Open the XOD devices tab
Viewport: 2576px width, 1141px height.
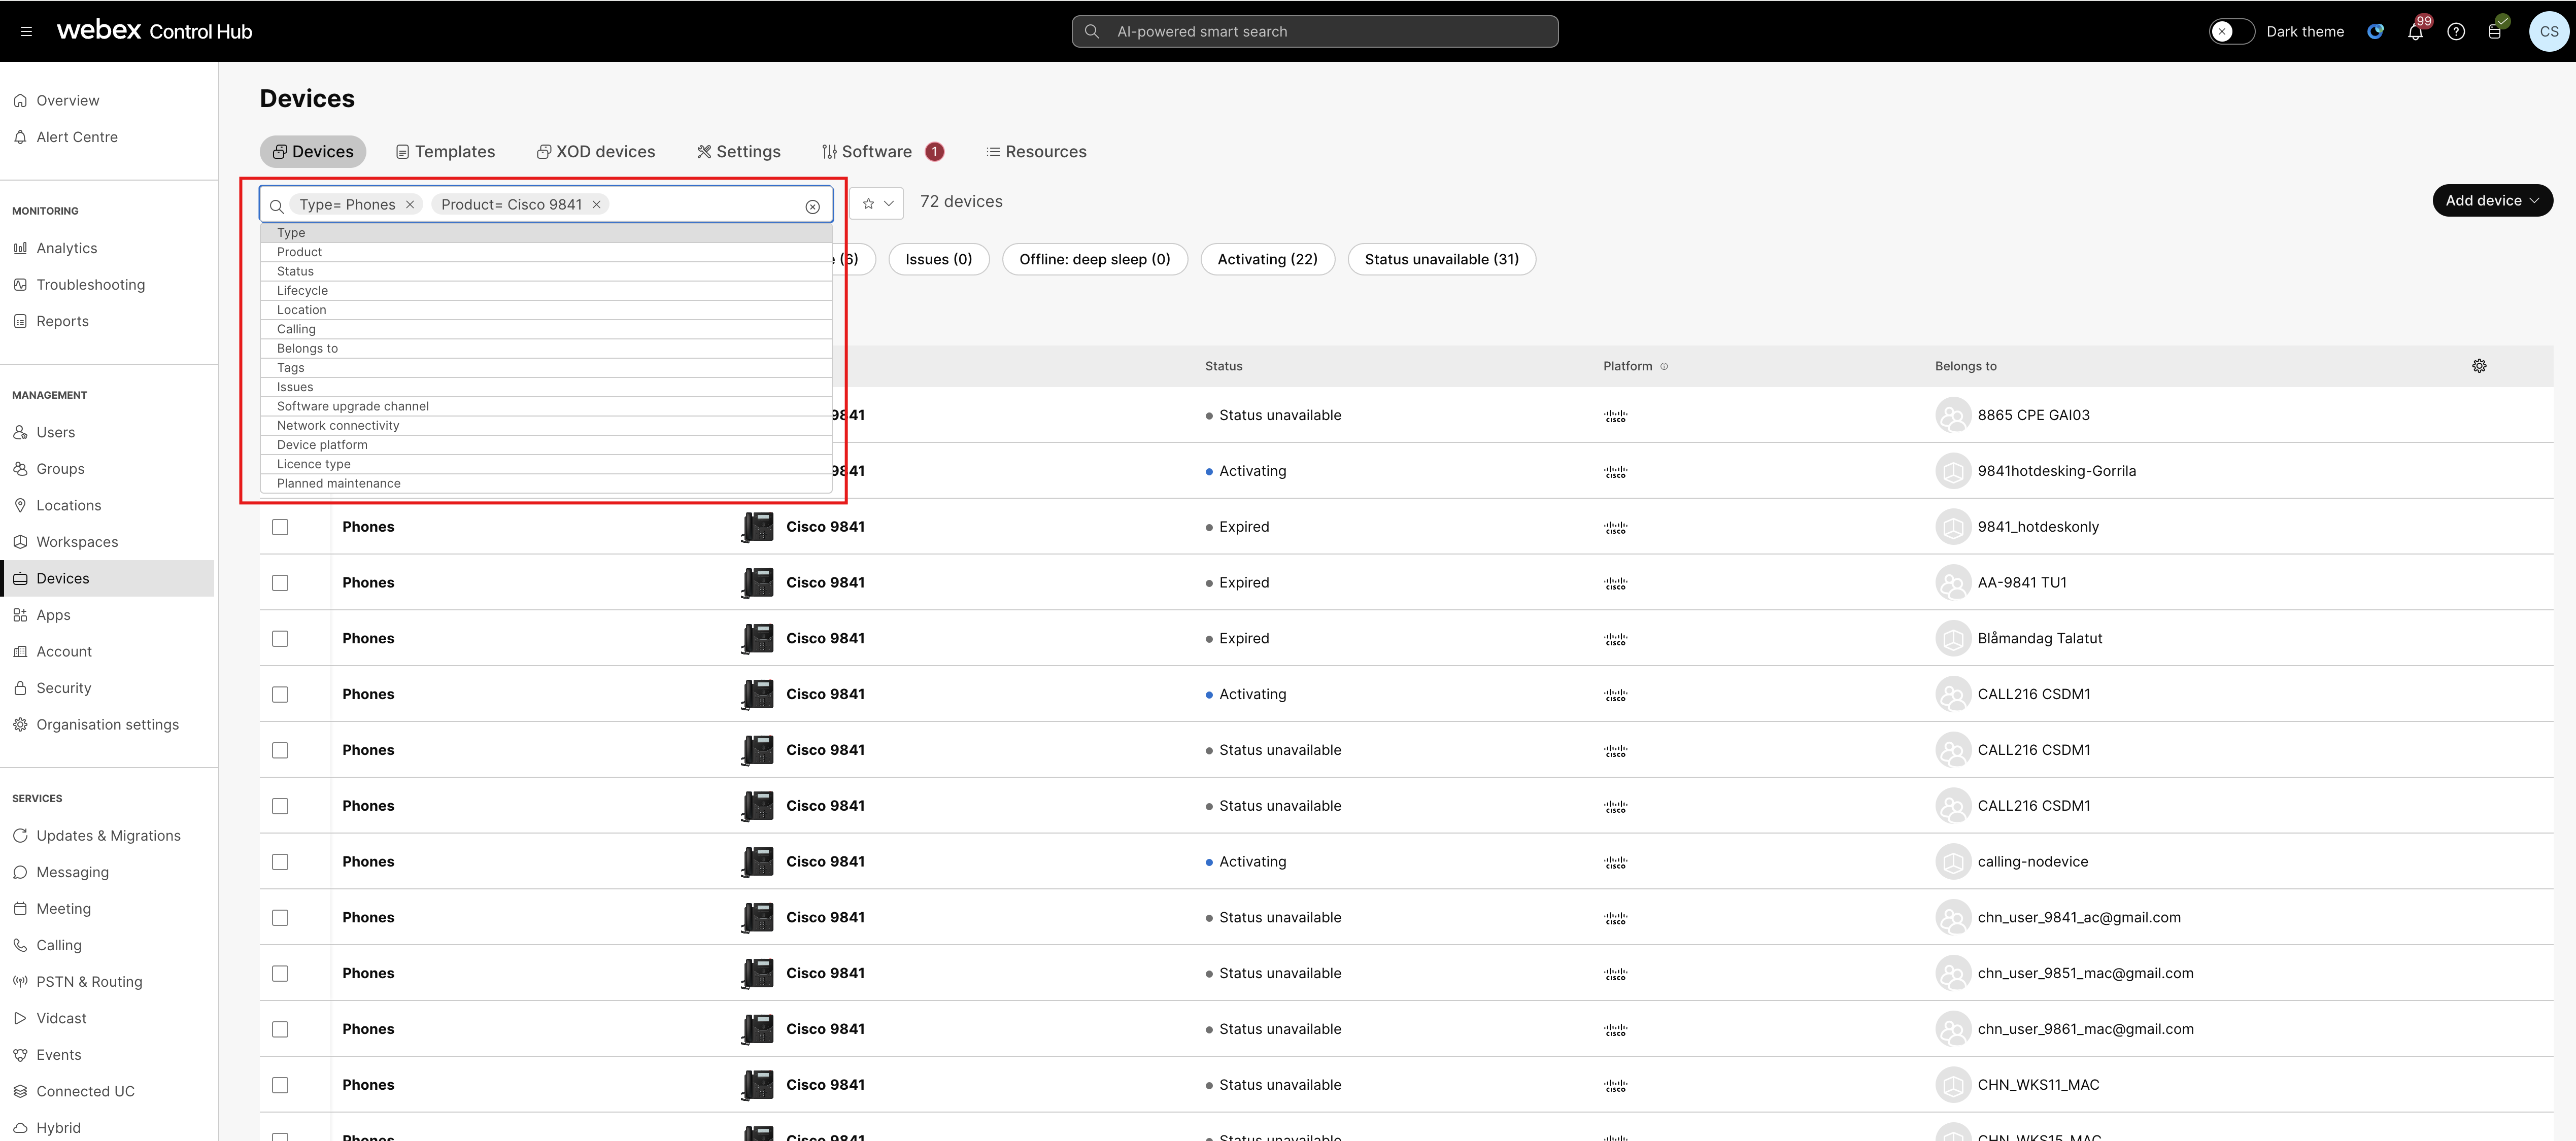(x=596, y=152)
